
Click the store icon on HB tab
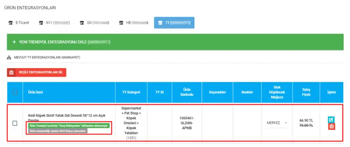[x=121, y=23]
